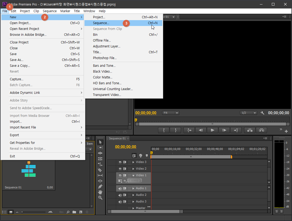Toggle Video 2 track output eye
Screen dimensions: 292x221
(120, 169)
